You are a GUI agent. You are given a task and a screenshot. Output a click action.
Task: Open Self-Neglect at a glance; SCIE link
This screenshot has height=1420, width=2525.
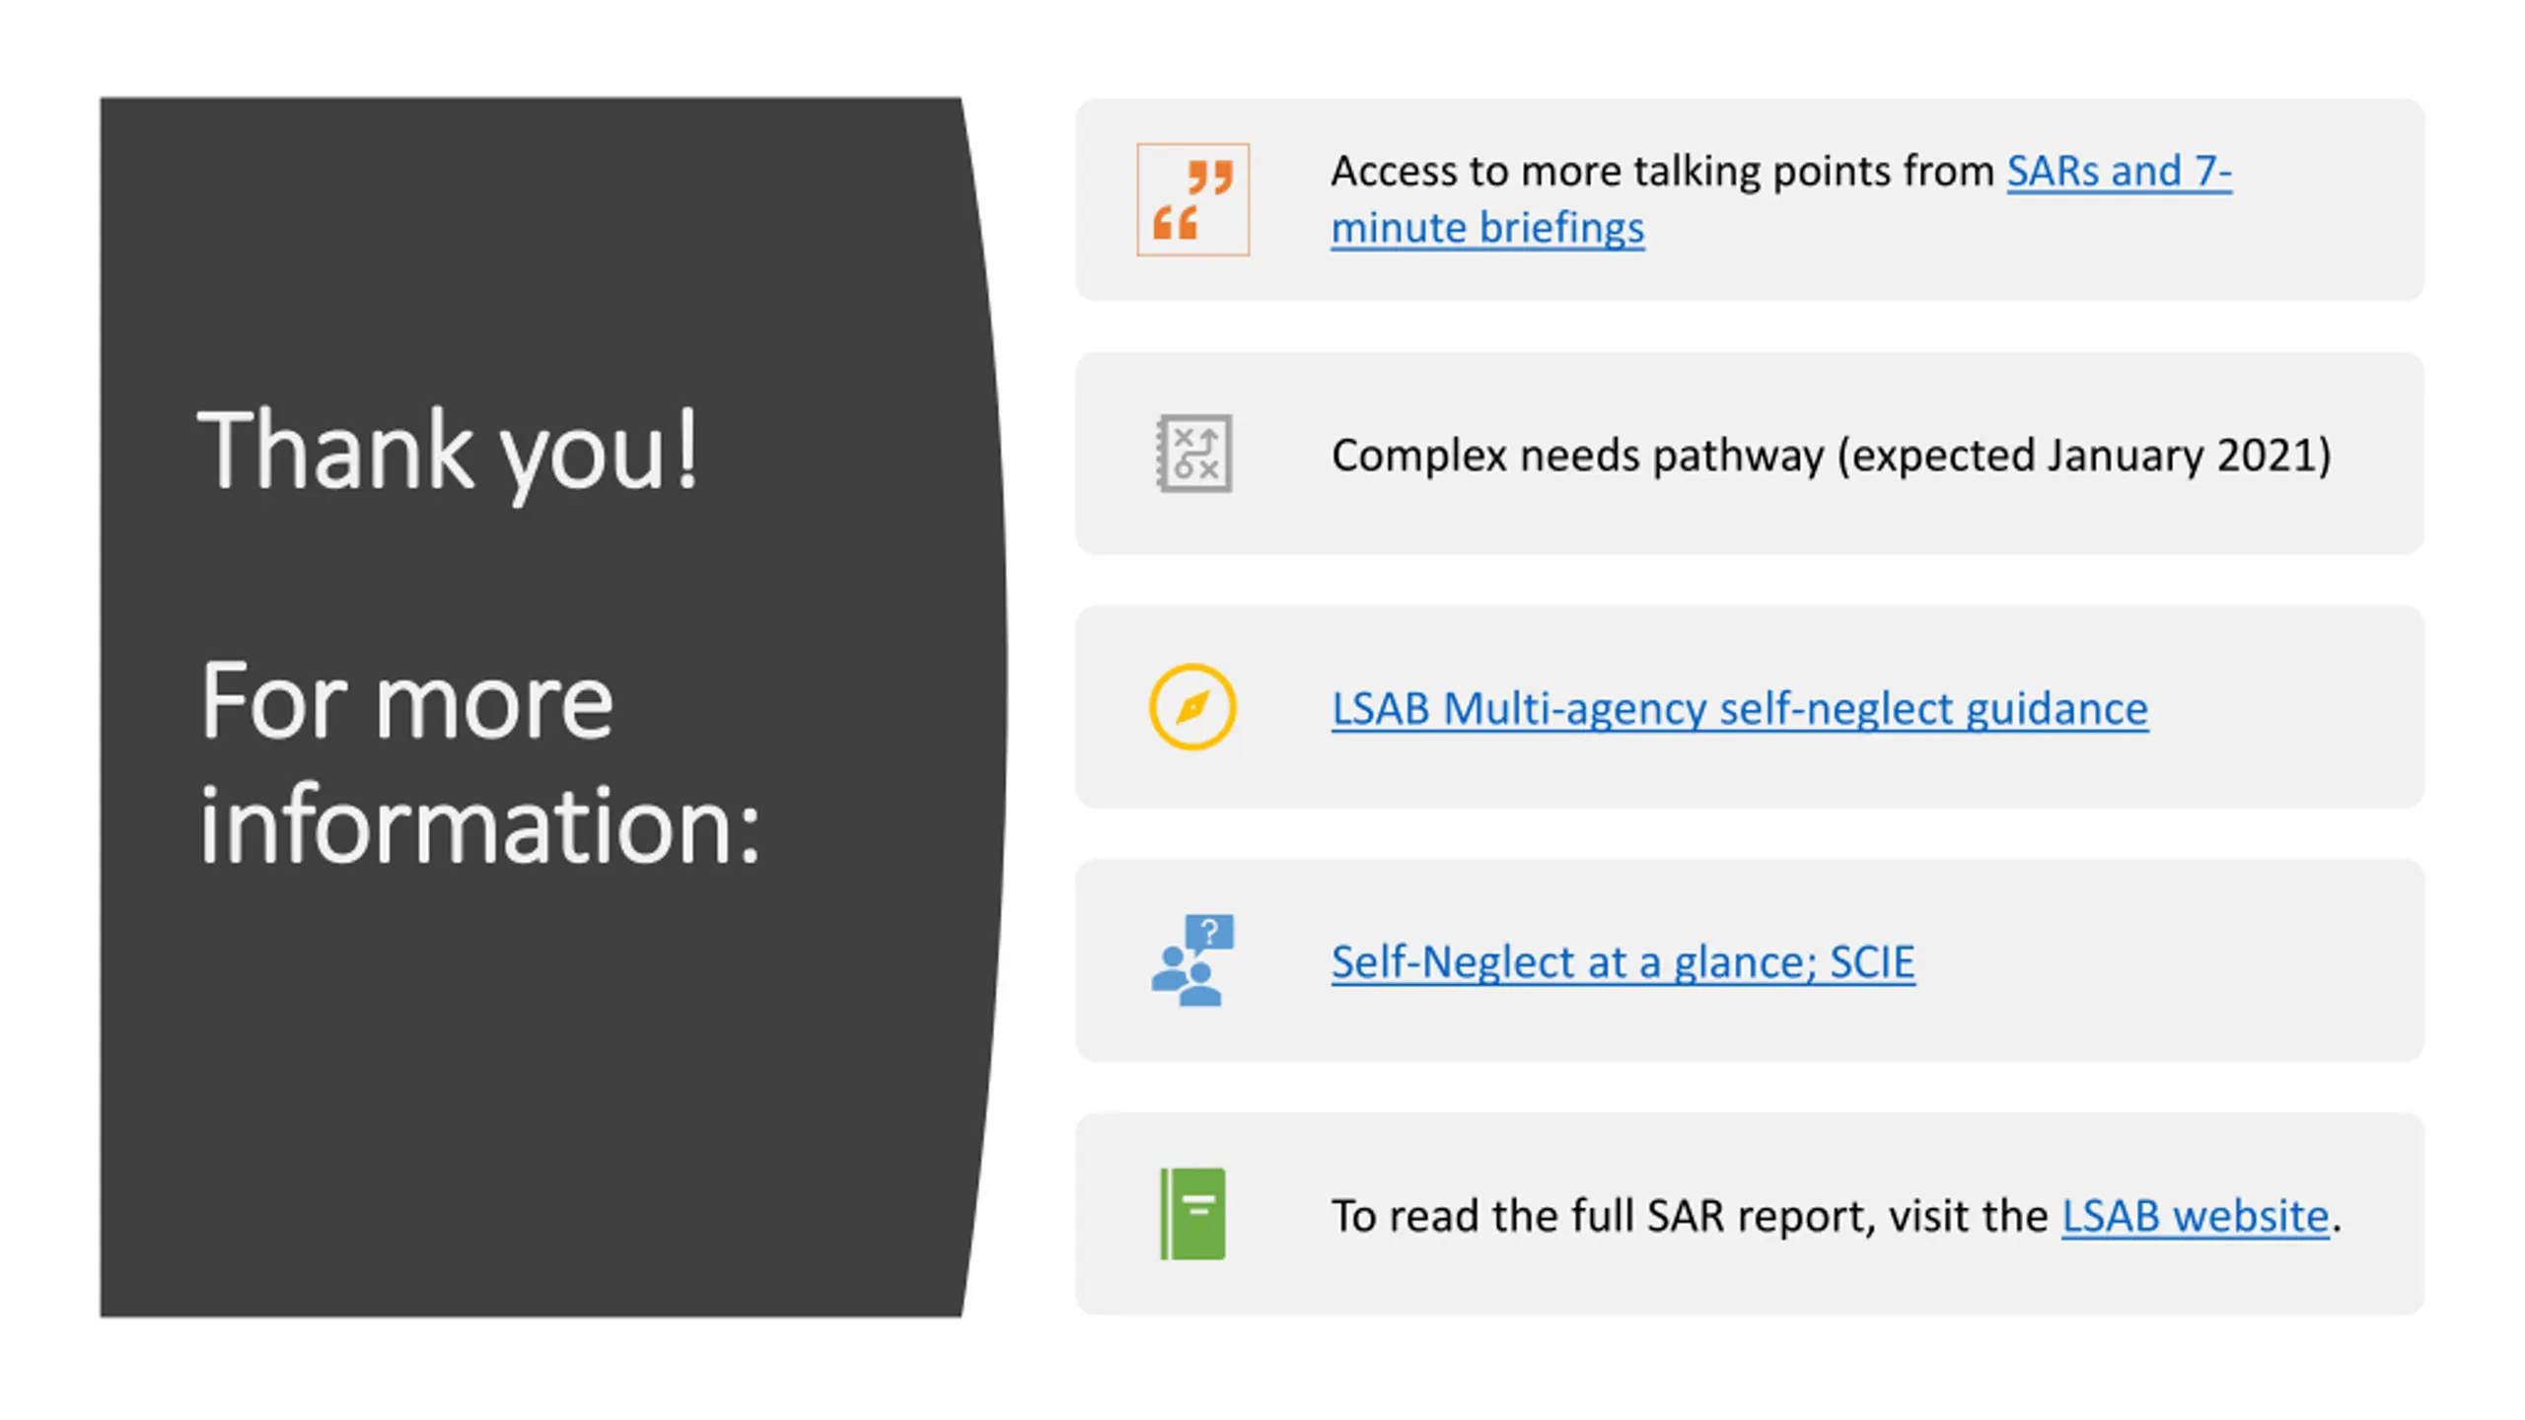tap(1623, 961)
